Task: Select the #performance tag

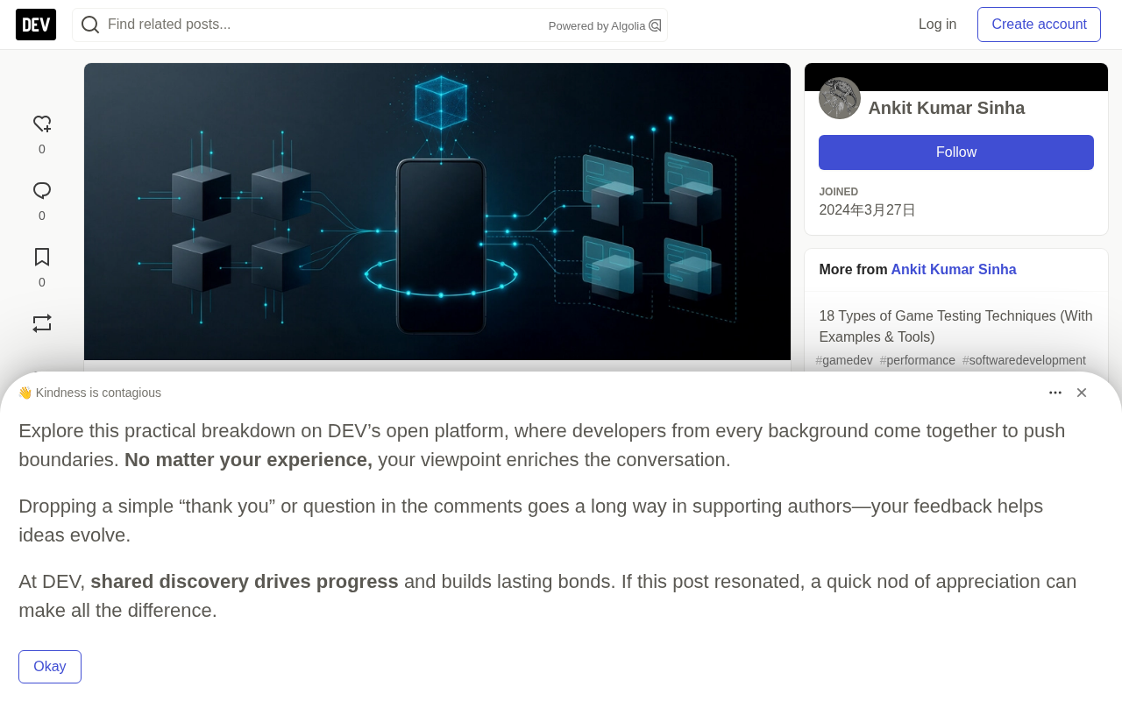Action: point(918,360)
